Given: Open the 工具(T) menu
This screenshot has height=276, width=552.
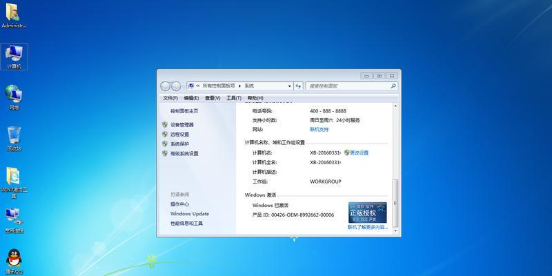Looking at the screenshot, I should 234,98.
